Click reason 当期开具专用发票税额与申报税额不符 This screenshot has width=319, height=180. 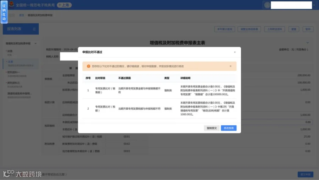click(x=139, y=109)
